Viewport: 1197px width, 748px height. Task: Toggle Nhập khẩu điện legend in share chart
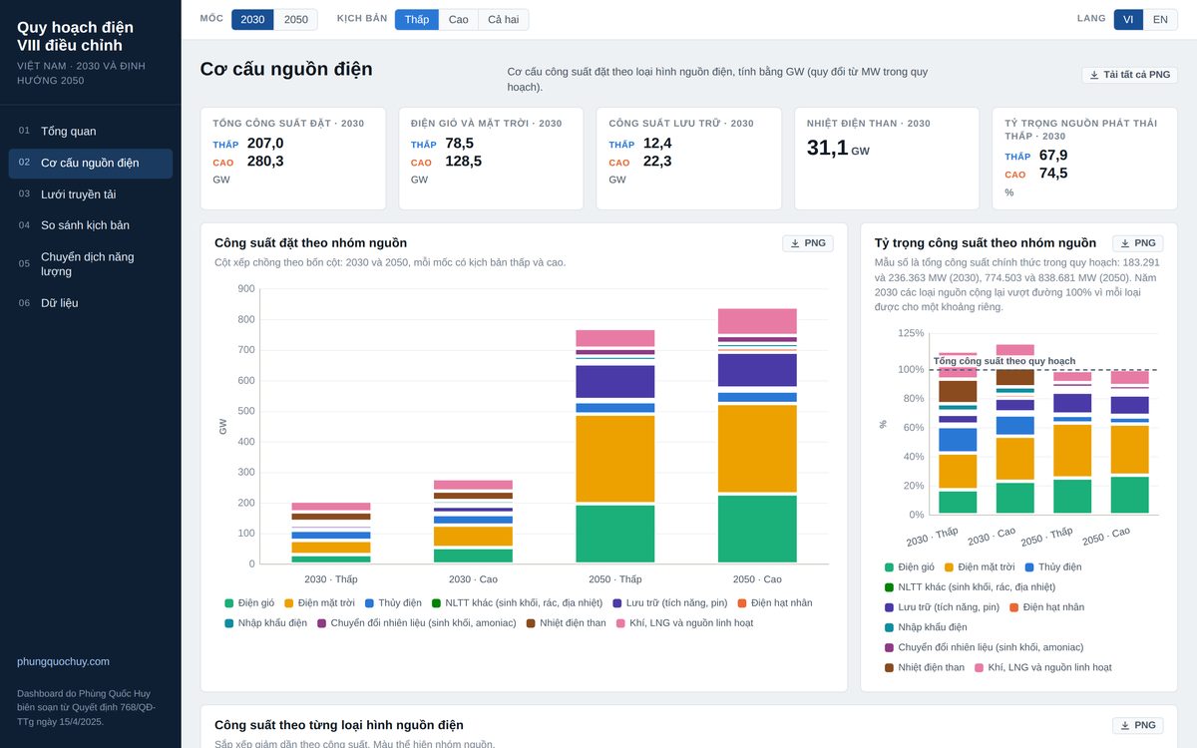[926, 627]
